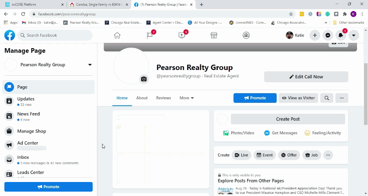The height and width of the screenshot is (196, 368).
Task: Open the connectMLS bookmark
Action: click(248, 22)
